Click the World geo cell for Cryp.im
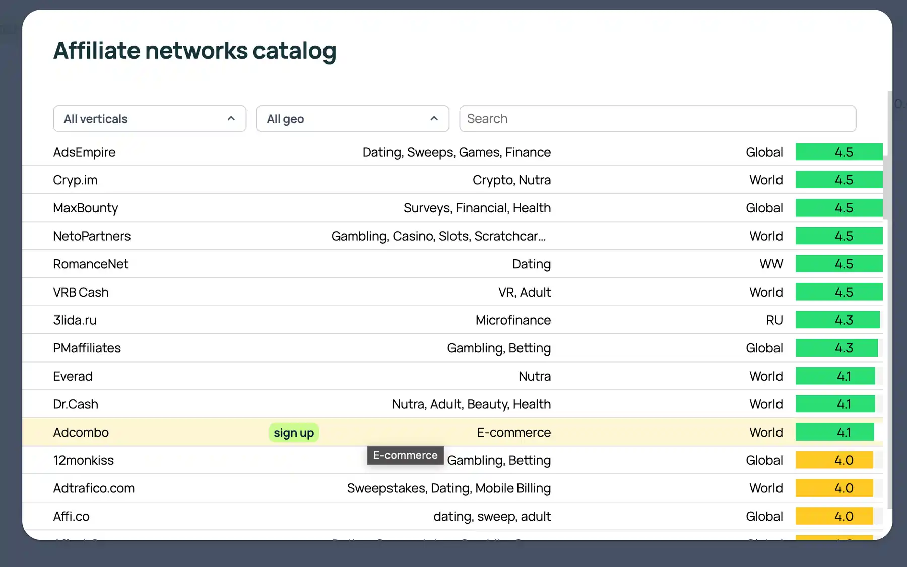This screenshot has height=567, width=907. click(766, 180)
